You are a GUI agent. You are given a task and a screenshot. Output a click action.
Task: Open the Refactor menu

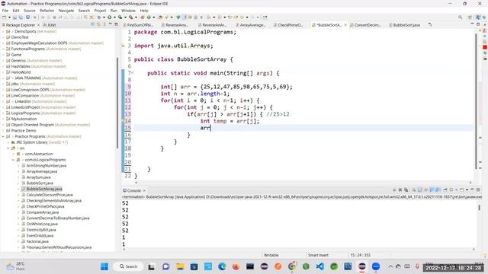(47, 11)
